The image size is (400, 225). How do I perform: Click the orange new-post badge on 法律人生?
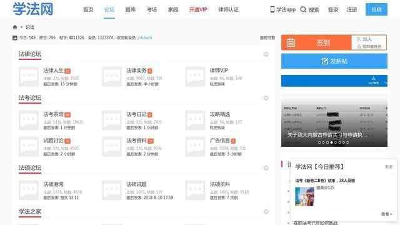67,71
